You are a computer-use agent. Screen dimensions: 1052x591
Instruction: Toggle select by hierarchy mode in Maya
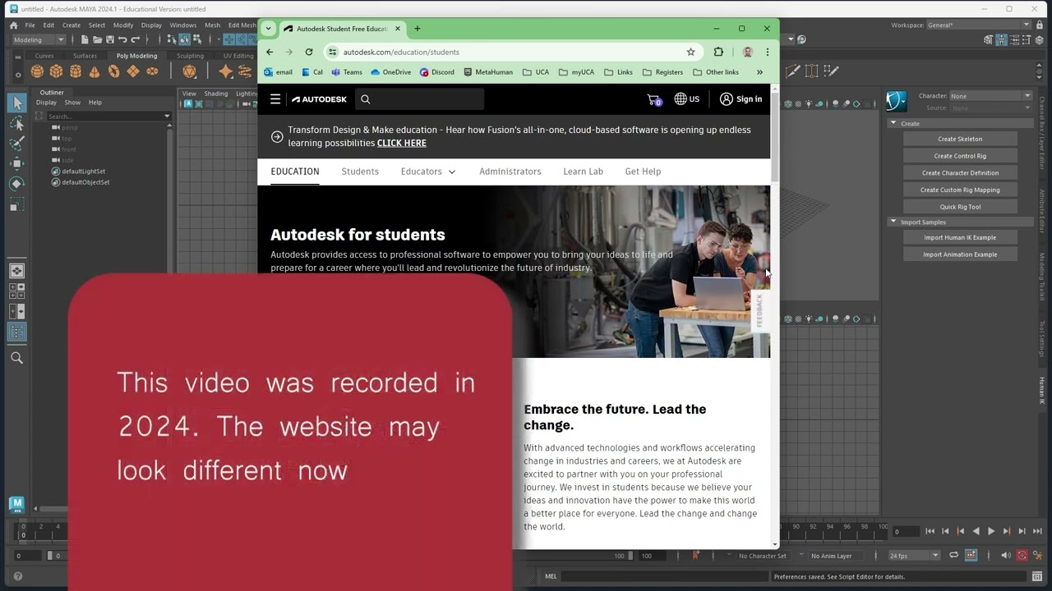click(173, 39)
